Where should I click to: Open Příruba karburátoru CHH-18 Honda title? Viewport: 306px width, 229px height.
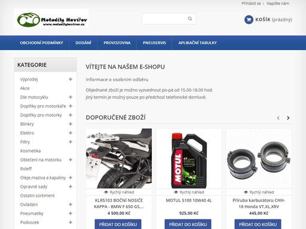(x=259, y=203)
